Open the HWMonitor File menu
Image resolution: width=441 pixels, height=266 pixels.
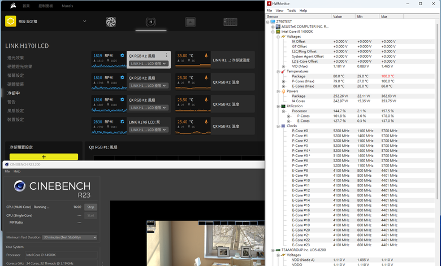coord(269,10)
